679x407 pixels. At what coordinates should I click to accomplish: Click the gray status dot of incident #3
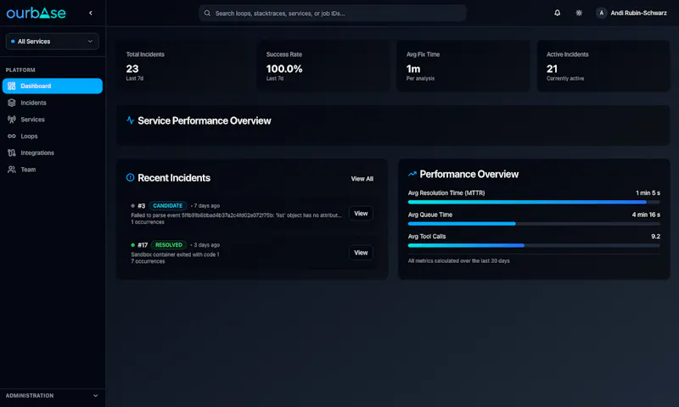[x=132, y=206]
